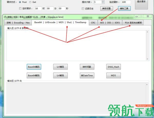Click the MD5 button

113,76
